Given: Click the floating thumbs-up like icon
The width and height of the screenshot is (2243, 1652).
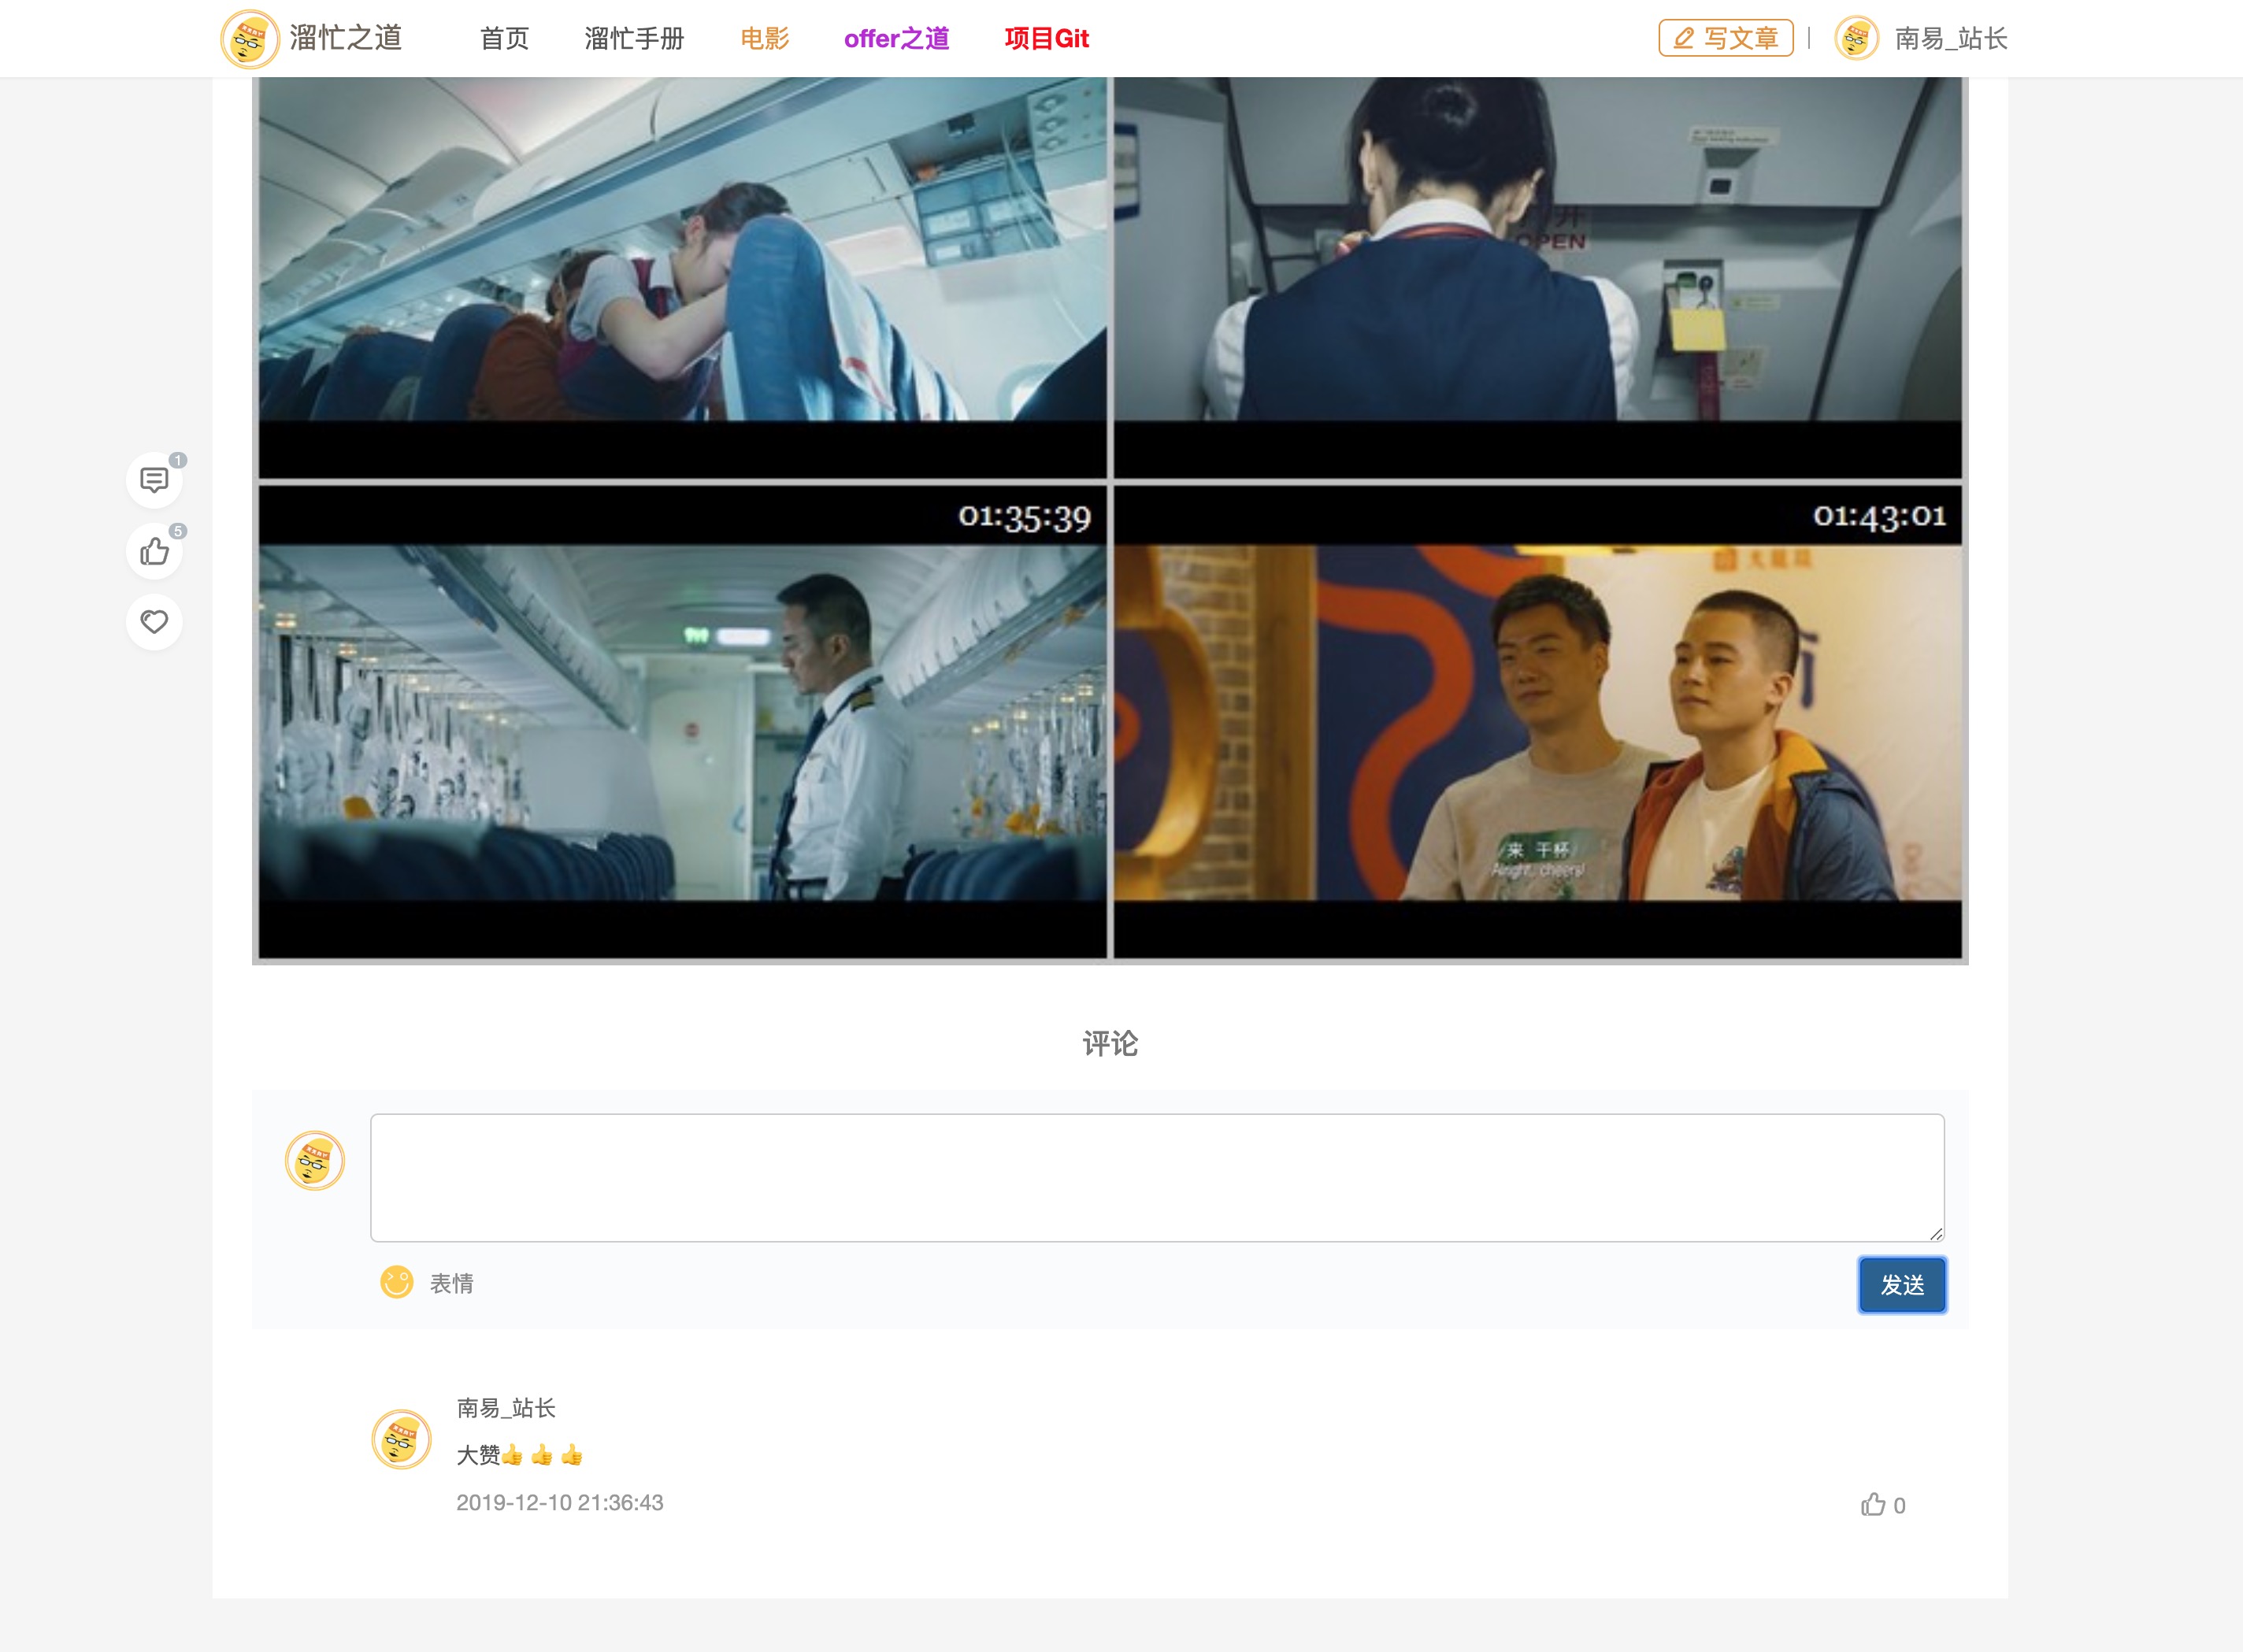Looking at the screenshot, I should pyautogui.click(x=154, y=551).
